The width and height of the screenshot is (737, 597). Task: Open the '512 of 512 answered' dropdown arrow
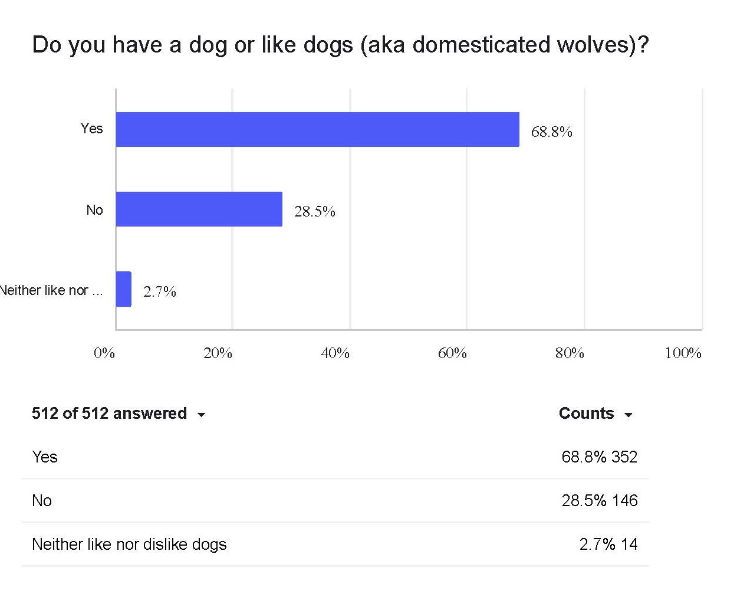coord(201,415)
